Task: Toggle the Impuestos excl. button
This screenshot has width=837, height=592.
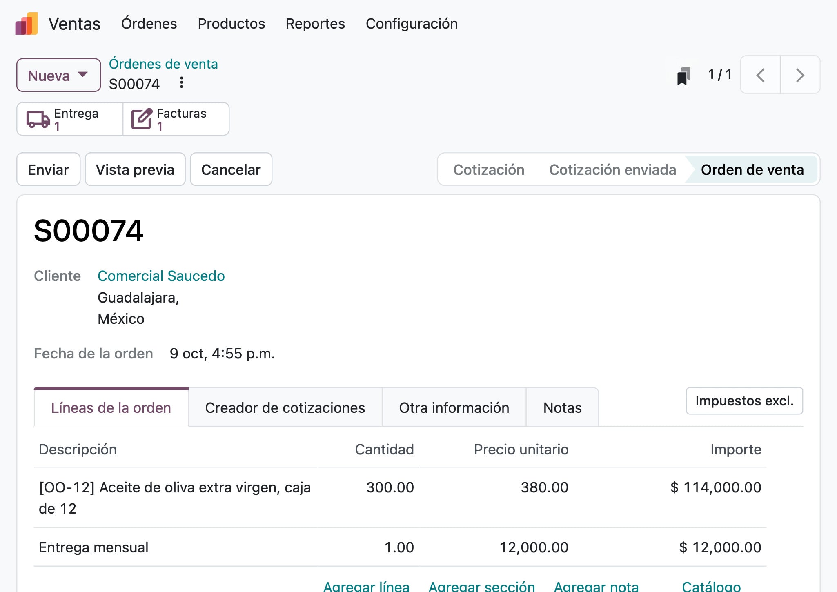Action: (744, 401)
